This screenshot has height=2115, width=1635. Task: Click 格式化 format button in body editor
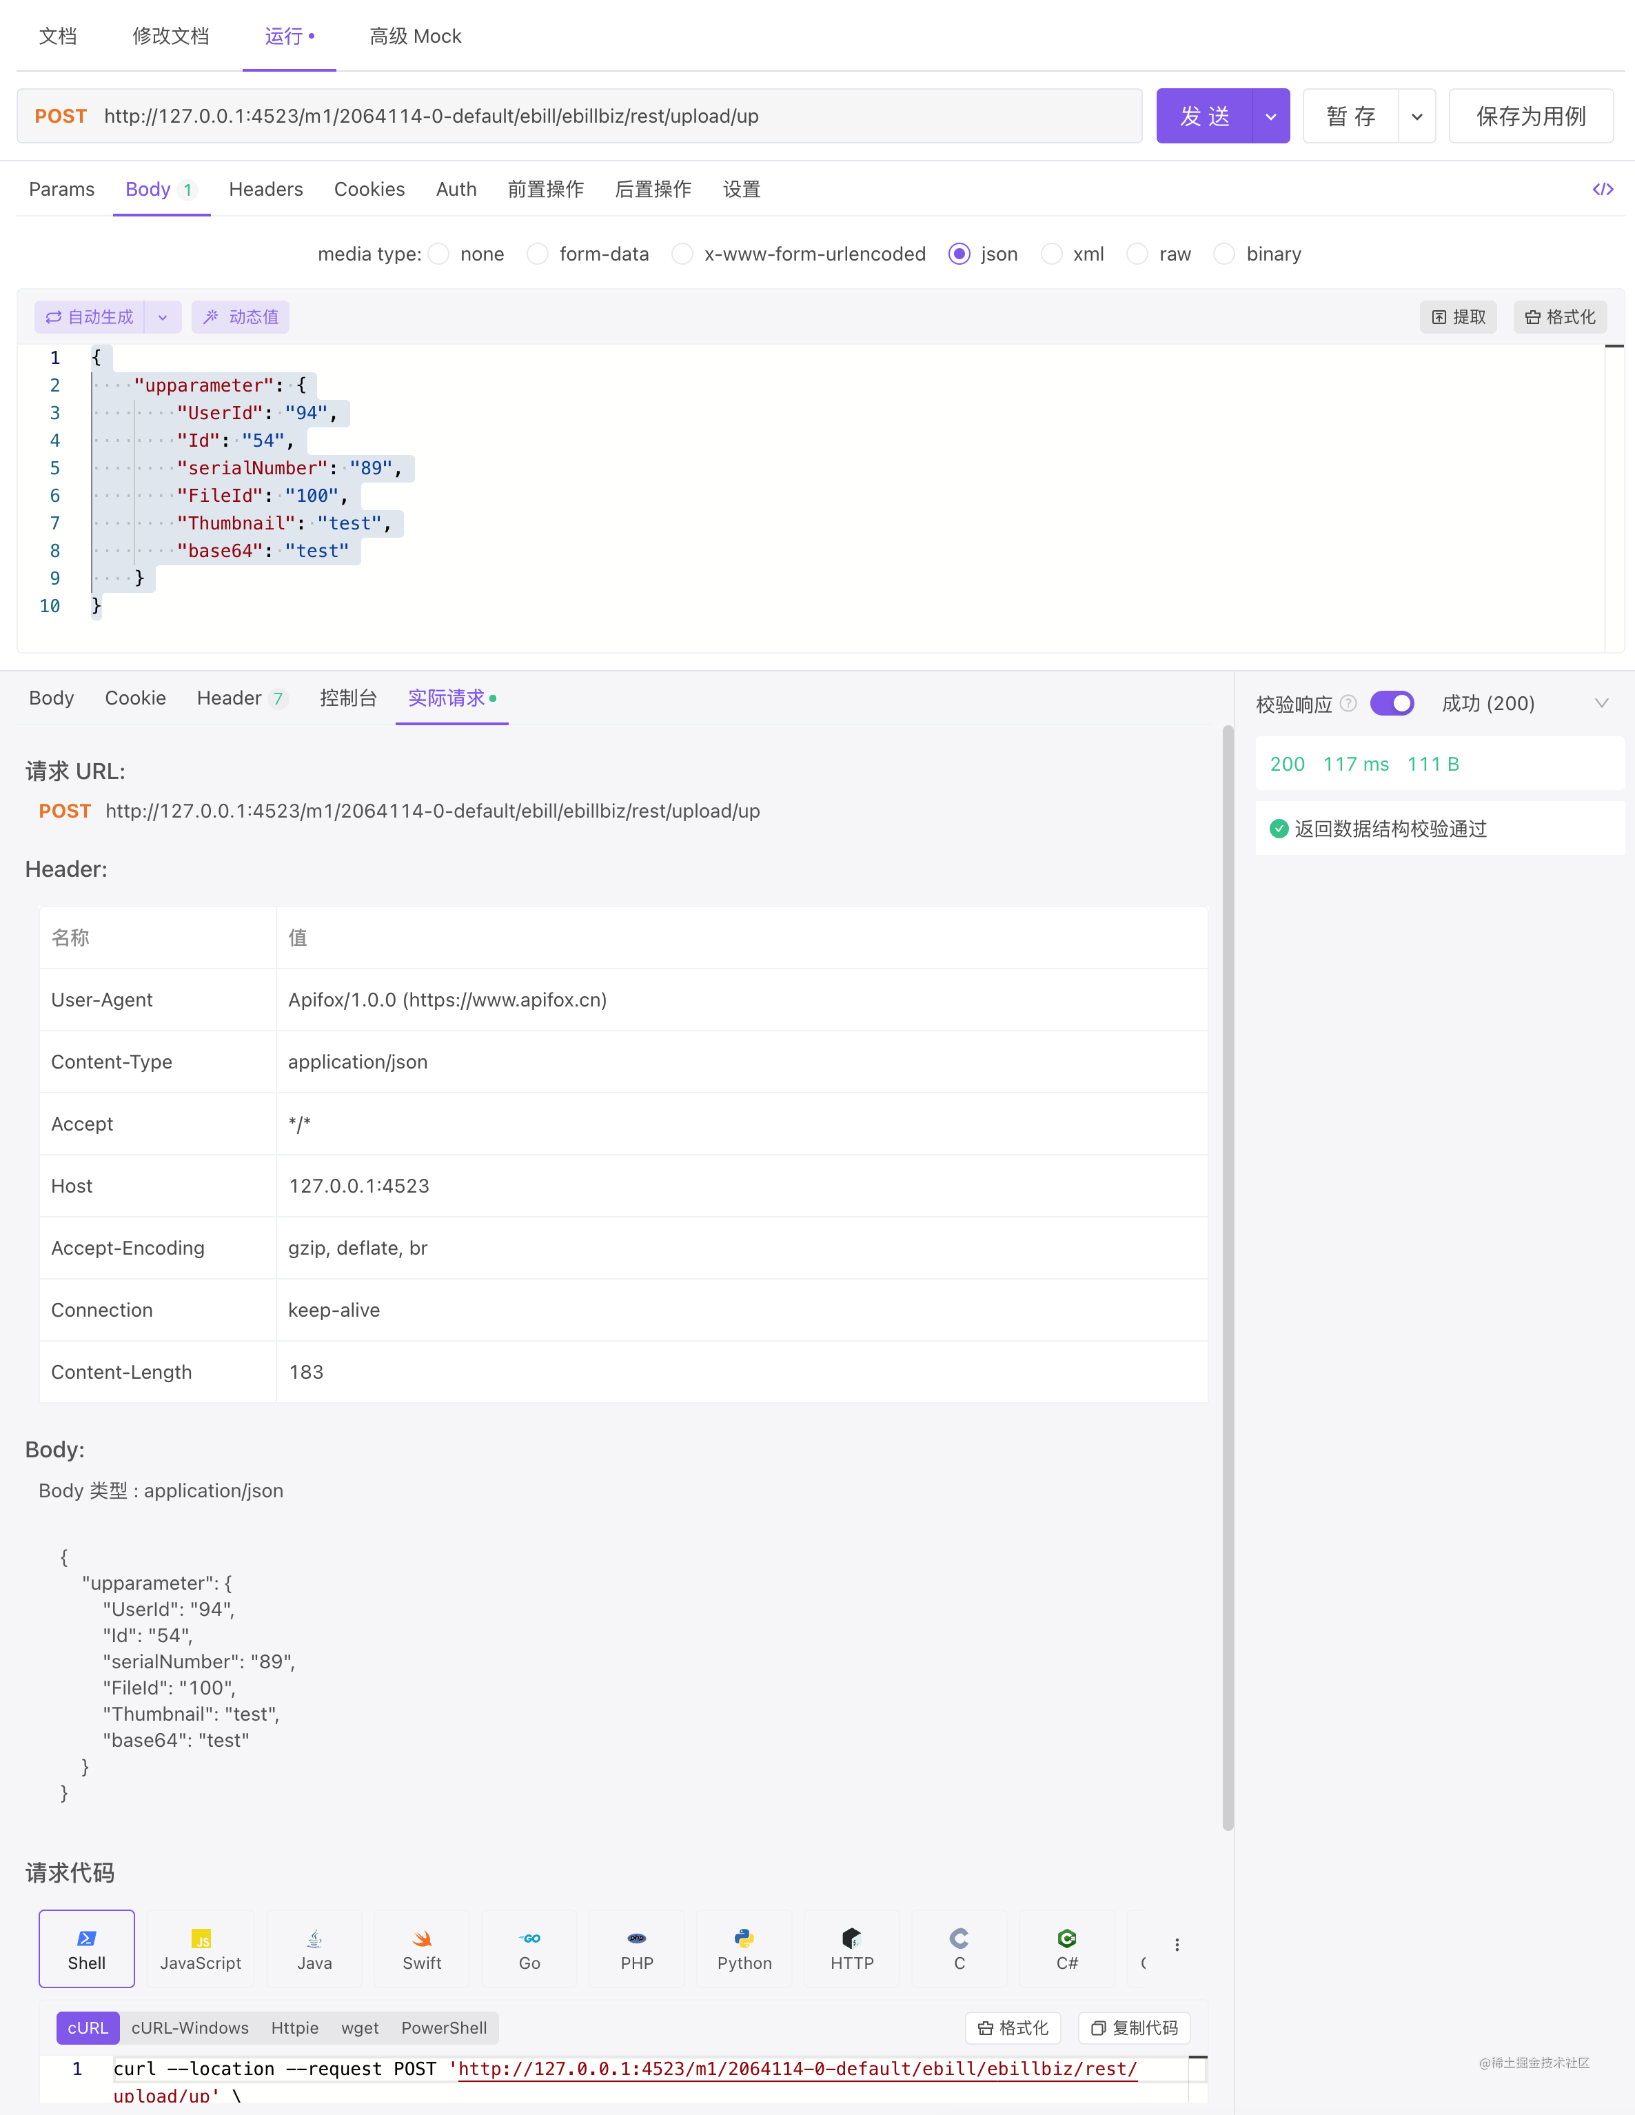pyautogui.click(x=1559, y=316)
